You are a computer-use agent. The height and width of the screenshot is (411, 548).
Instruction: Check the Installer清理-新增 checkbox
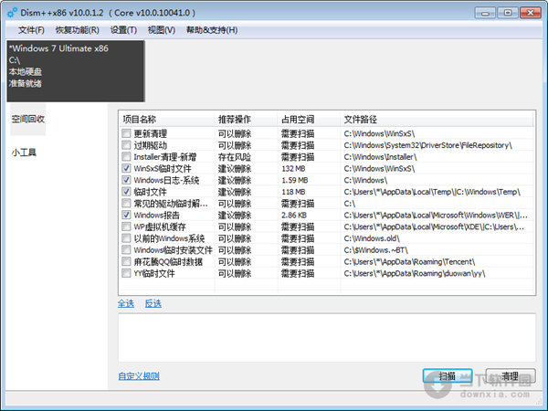[126, 156]
